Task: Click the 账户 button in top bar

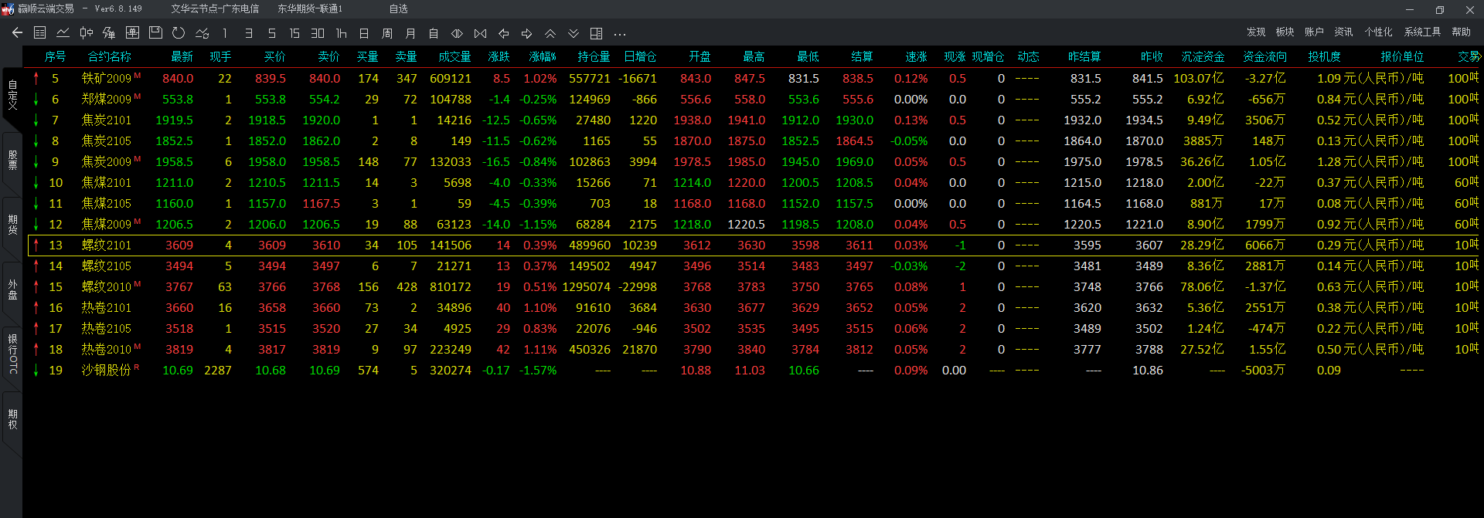Action: click(1314, 32)
